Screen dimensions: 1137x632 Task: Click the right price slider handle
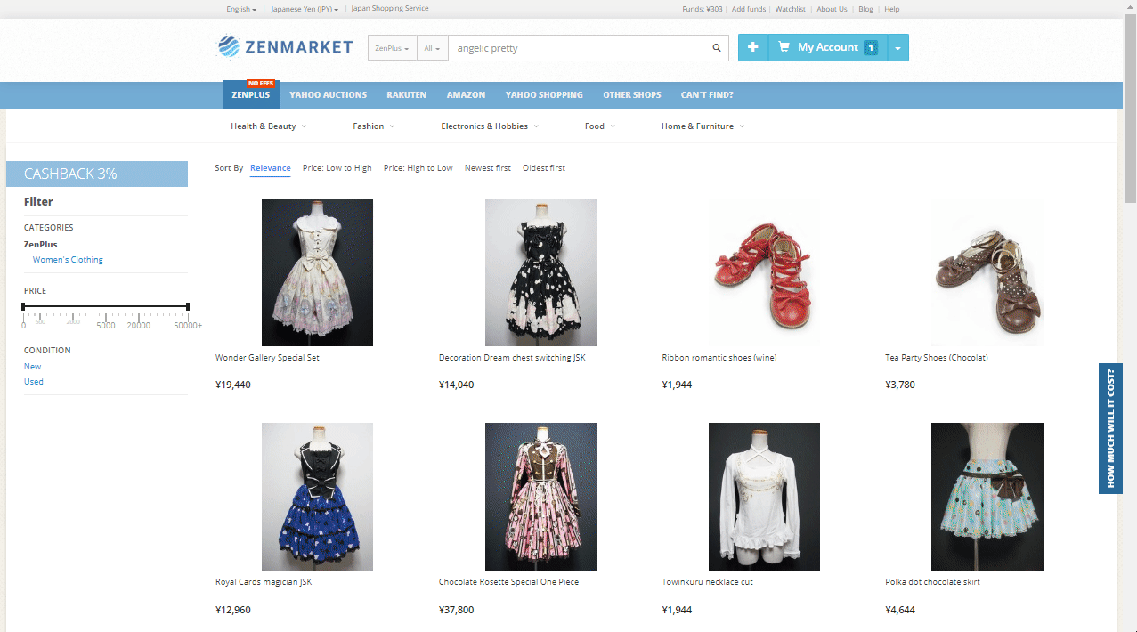pyautogui.click(x=188, y=306)
